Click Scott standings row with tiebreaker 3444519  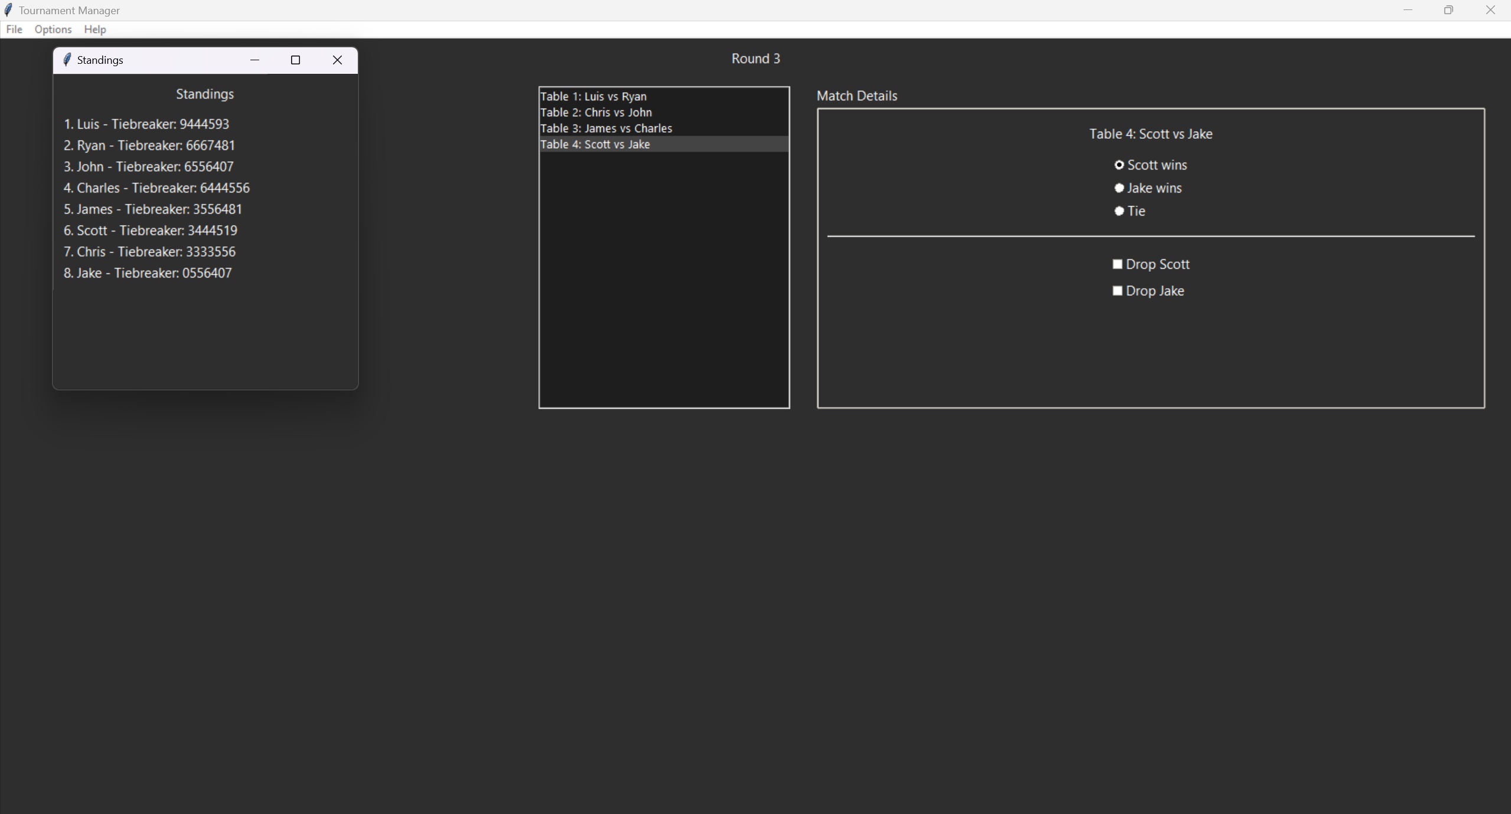tap(151, 230)
